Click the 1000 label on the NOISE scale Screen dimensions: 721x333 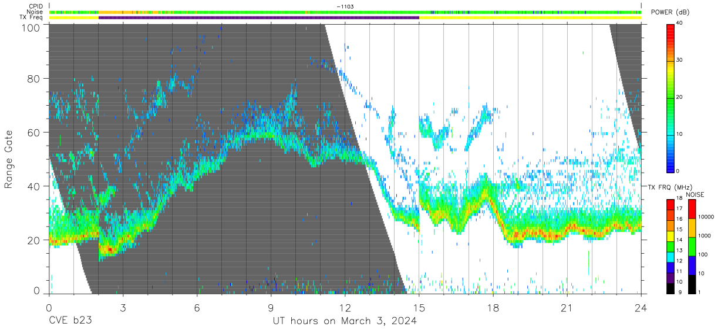click(704, 236)
